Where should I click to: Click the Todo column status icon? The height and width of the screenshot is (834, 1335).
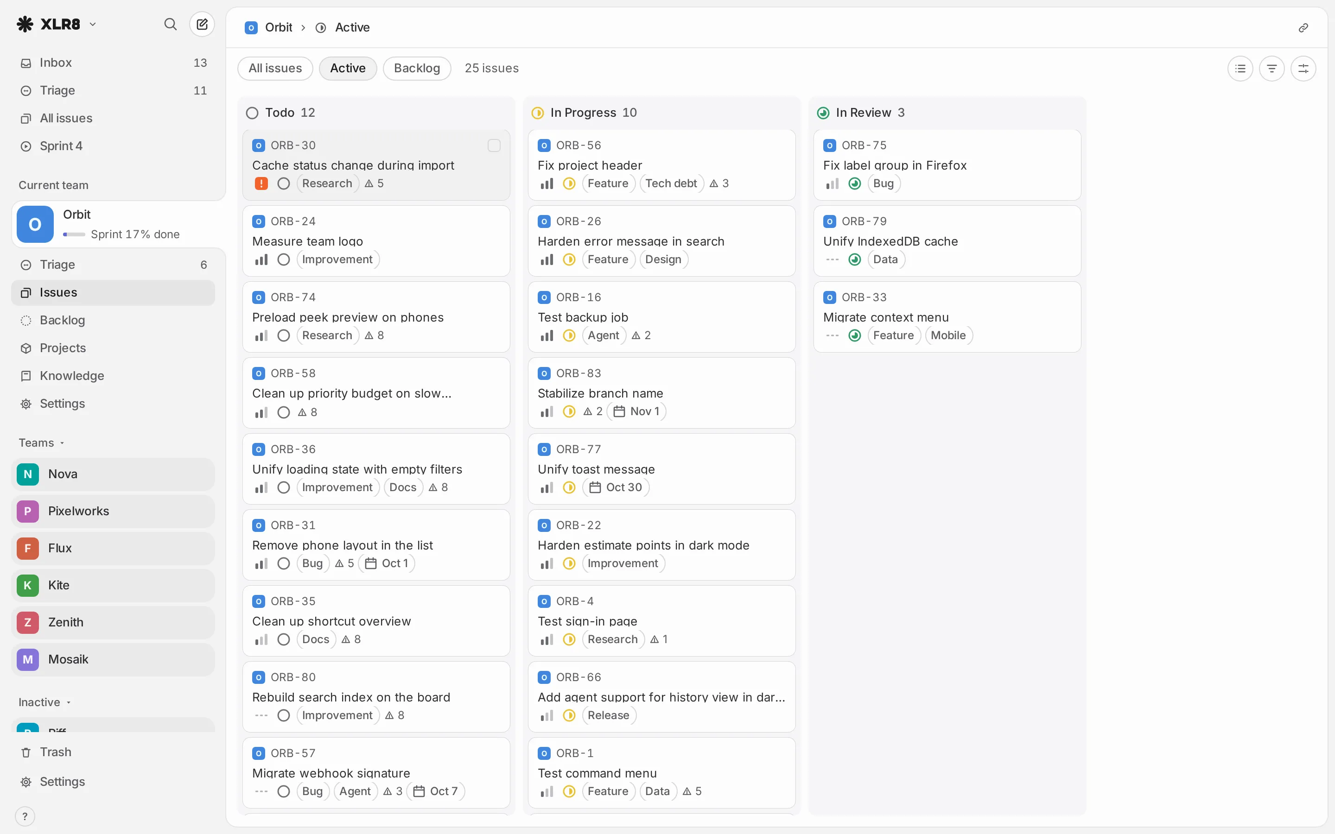pos(252,113)
